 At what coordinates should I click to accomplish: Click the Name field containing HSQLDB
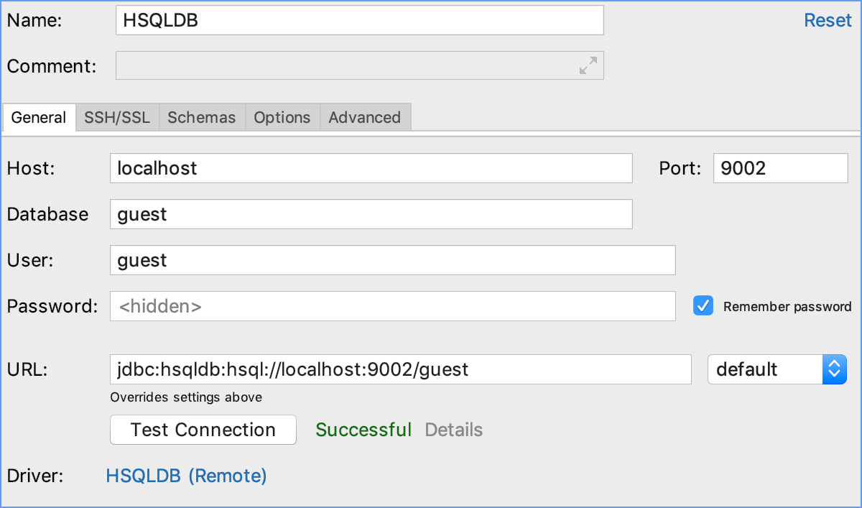tap(360, 20)
